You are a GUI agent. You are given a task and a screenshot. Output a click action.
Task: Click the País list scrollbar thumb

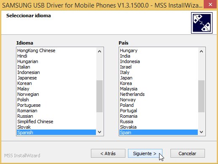coord(201,96)
